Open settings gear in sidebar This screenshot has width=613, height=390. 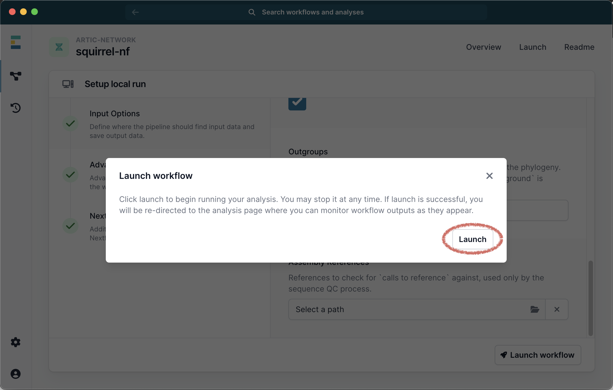16,342
